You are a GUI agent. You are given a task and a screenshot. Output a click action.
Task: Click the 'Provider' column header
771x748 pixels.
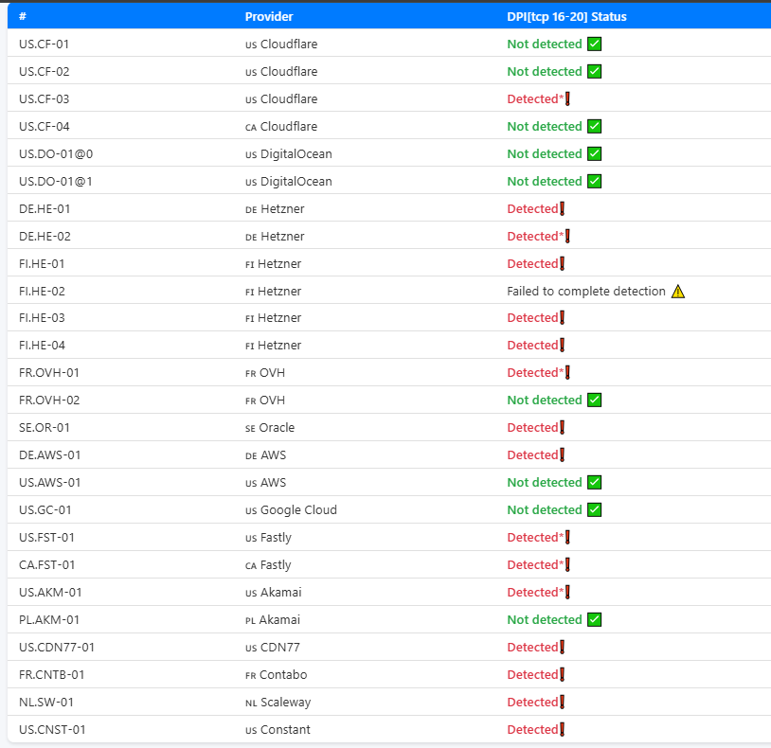(x=269, y=17)
